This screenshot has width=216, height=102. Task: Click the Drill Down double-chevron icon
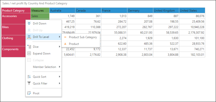29,23
